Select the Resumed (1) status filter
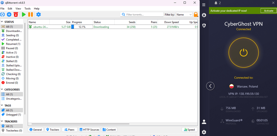277x136 pixels. tap(12, 44)
